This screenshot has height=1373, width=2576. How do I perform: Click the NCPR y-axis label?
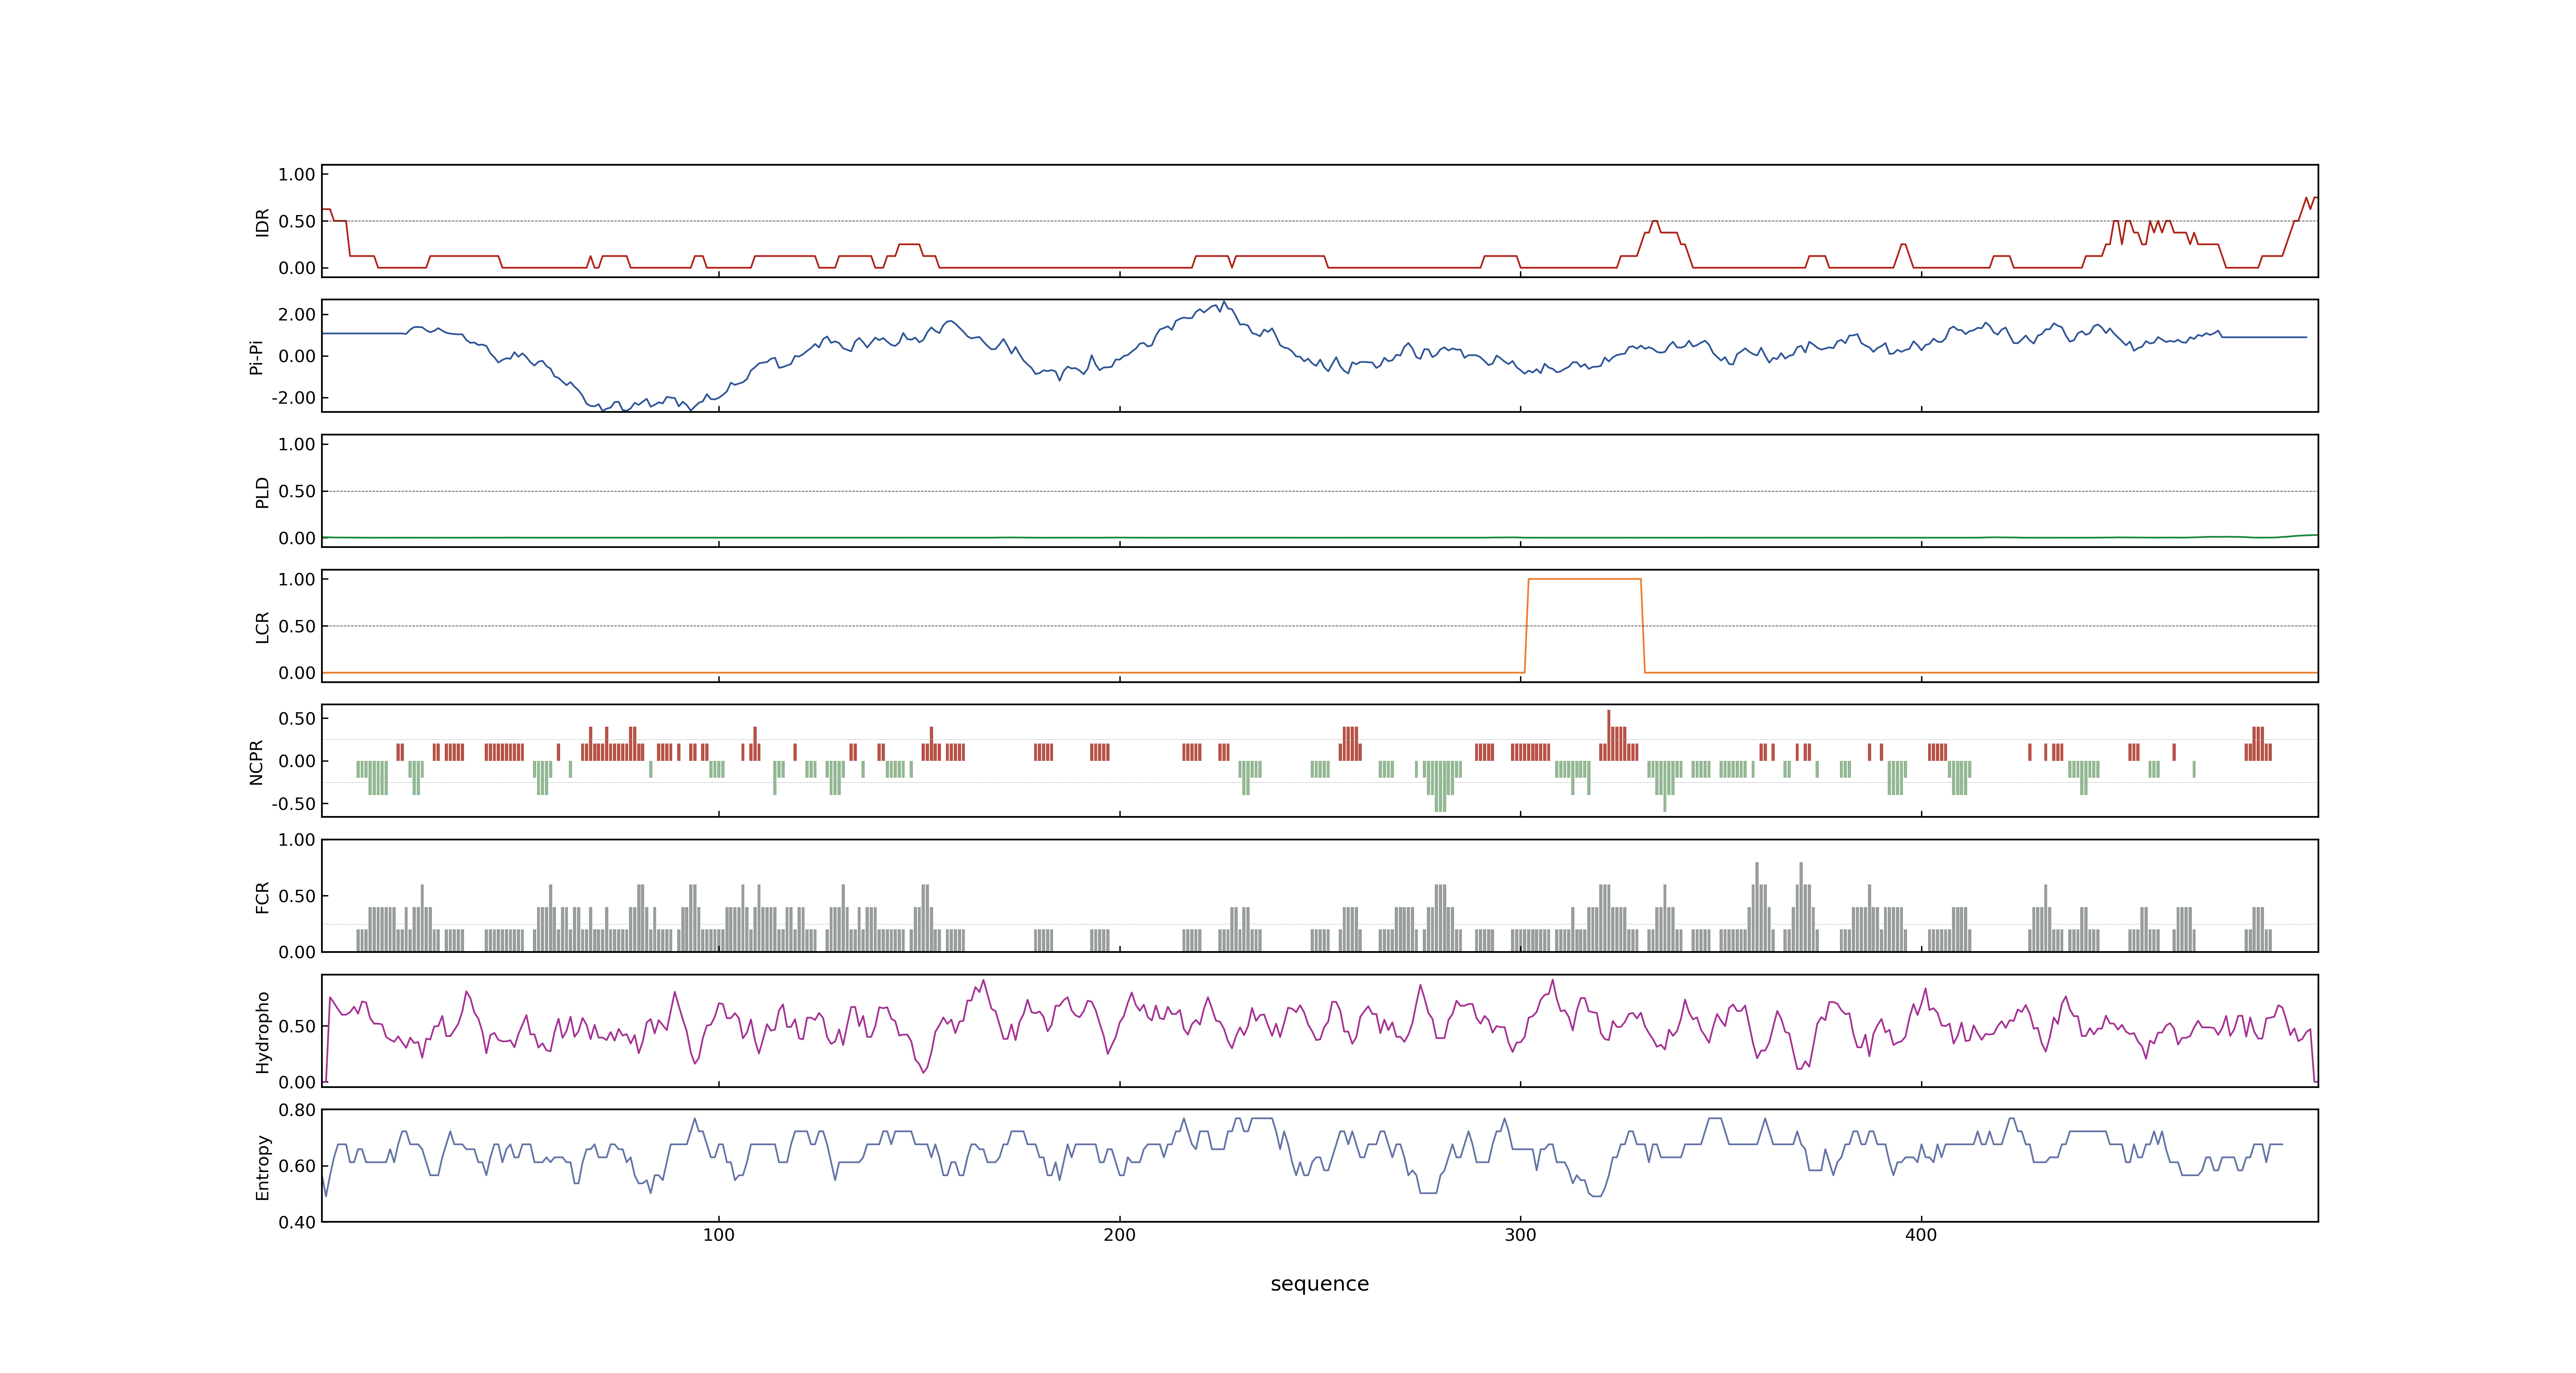click(x=256, y=763)
